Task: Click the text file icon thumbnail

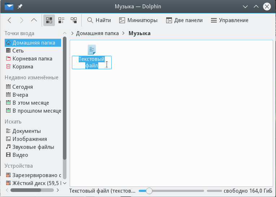Action: click(x=92, y=50)
